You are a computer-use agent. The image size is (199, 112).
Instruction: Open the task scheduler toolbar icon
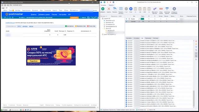click(167, 9)
